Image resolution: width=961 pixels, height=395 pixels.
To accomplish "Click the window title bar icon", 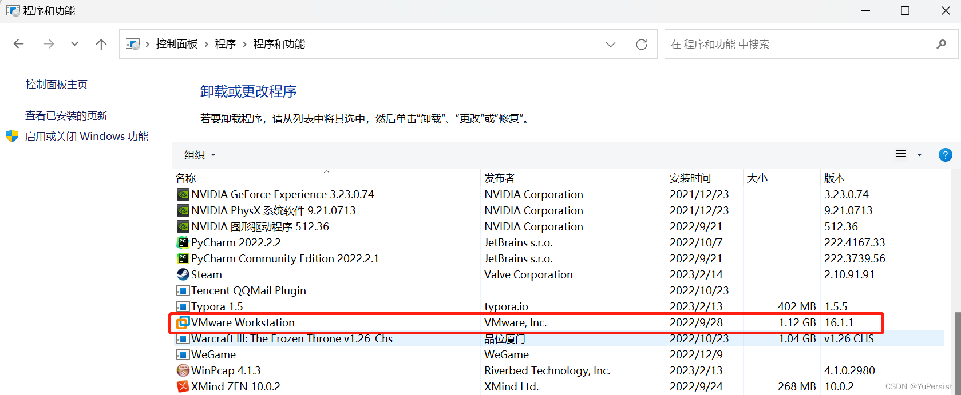I will (13, 10).
